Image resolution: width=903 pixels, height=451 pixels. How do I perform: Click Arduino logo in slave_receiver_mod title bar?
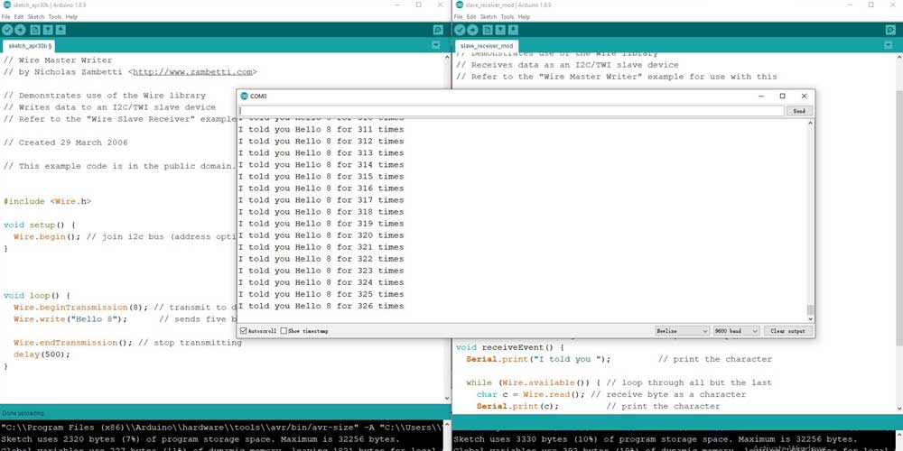(x=460, y=5)
